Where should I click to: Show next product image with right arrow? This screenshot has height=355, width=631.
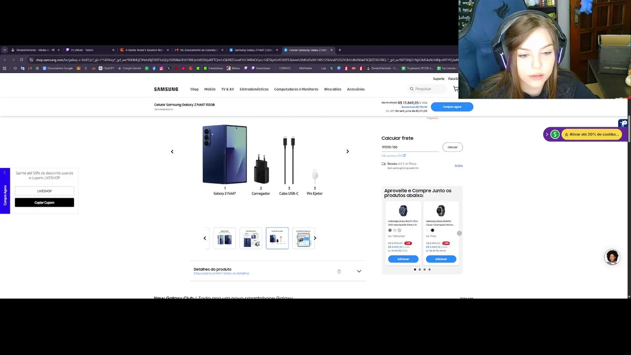point(348,151)
